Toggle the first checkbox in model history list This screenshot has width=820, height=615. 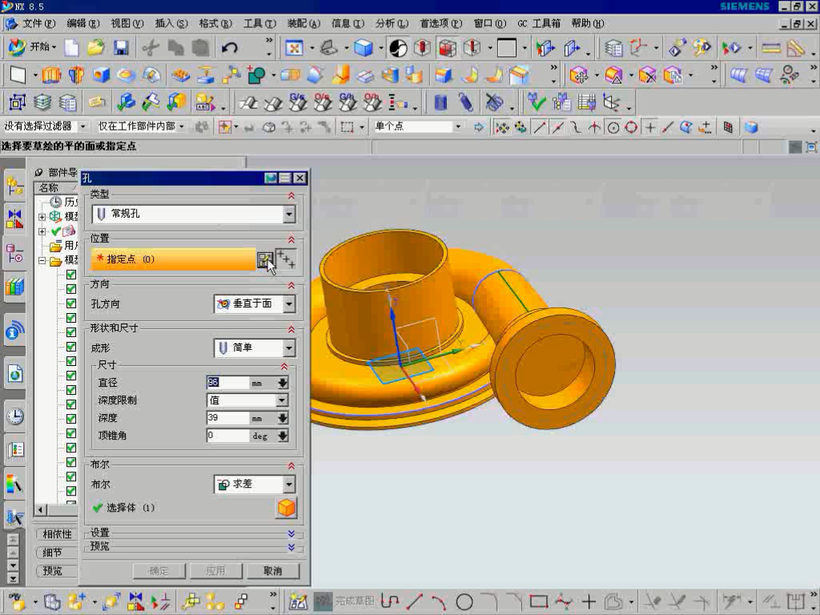[71, 275]
